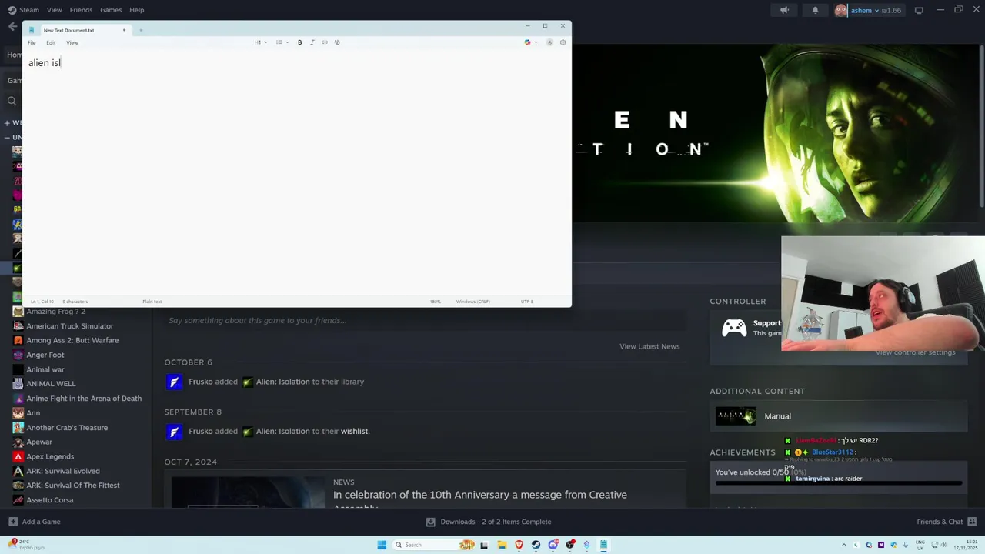Screen dimensions: 985x554
Task: Click Ln 1, Col 10 in the status bar
Action: tap(42, 302)
